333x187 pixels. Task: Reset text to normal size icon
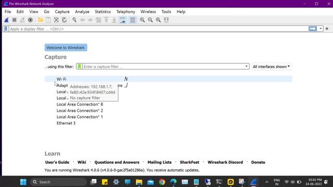(158, 20)
